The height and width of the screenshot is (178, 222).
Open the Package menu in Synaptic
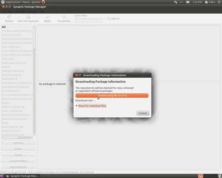(x=20, y=11)
